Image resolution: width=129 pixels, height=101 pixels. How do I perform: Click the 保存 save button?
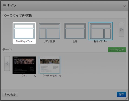[121, 95]
